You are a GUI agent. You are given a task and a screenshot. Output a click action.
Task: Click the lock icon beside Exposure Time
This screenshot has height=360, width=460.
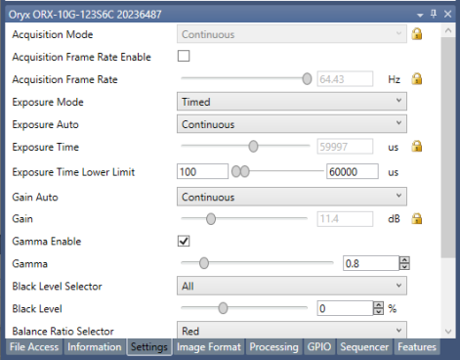[x=417, y=146]
